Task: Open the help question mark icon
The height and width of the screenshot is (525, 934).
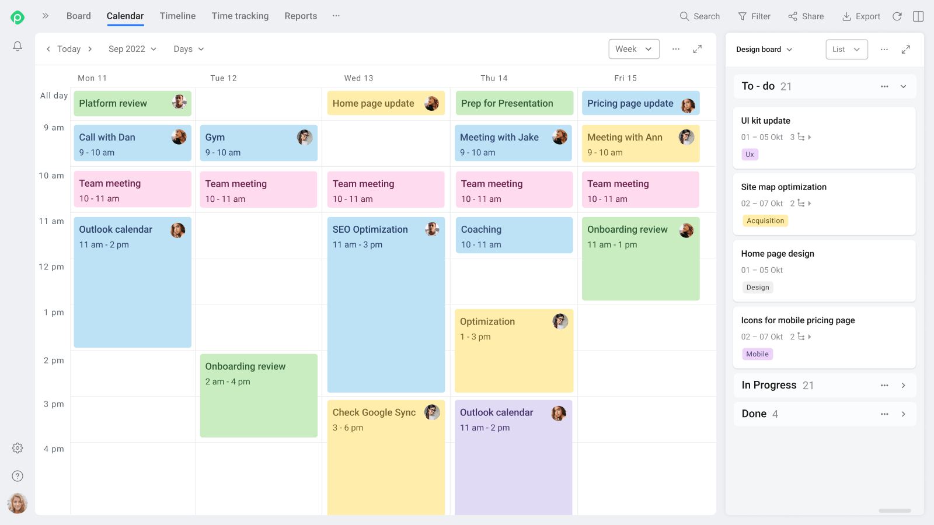Action: [18, 475]
